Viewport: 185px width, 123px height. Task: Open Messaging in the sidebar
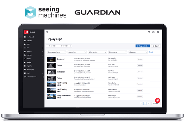tap(30, 69)
